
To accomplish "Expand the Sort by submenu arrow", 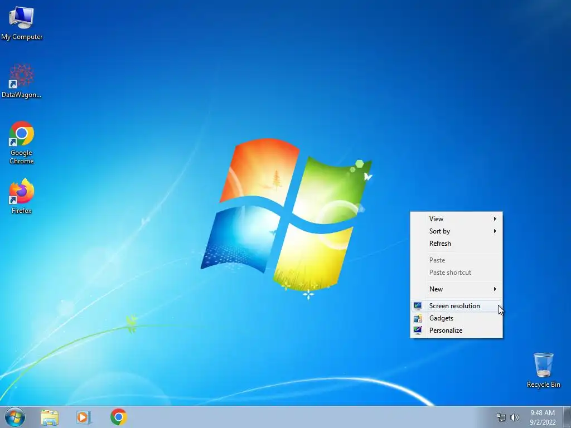I will [495, 231].
